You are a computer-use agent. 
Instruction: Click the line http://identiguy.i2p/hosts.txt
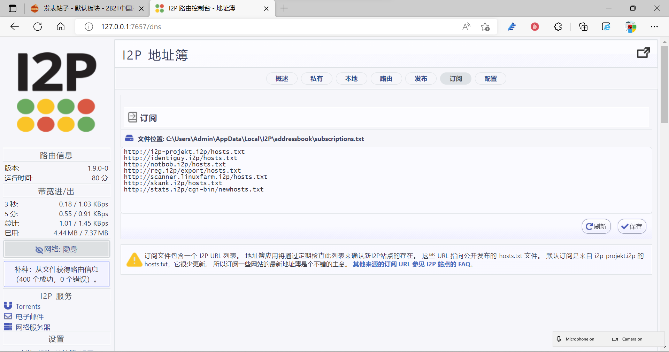(x=180, y=158)
